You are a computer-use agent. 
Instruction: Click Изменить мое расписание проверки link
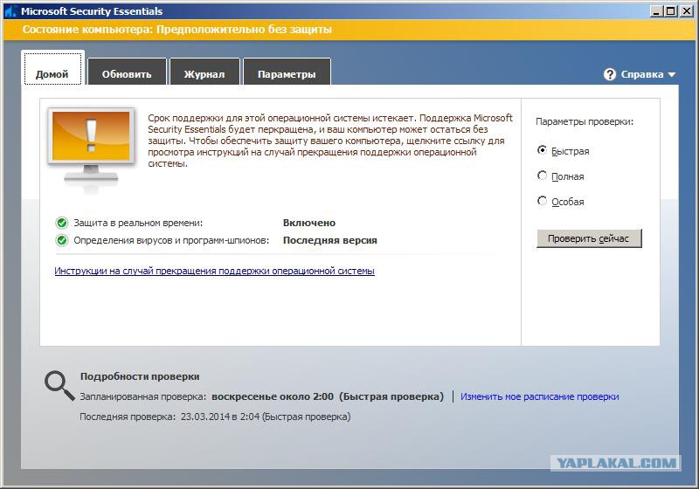[539, 396]
